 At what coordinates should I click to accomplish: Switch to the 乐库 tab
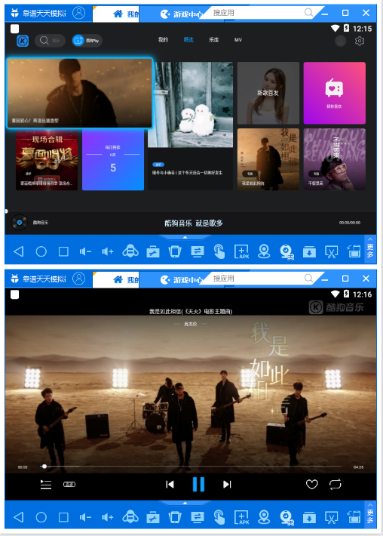coord(213,40)
